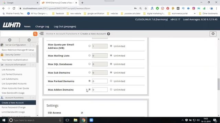
Task: Select numeric radio for Max Mailing Lists
Action: [89, 55]
